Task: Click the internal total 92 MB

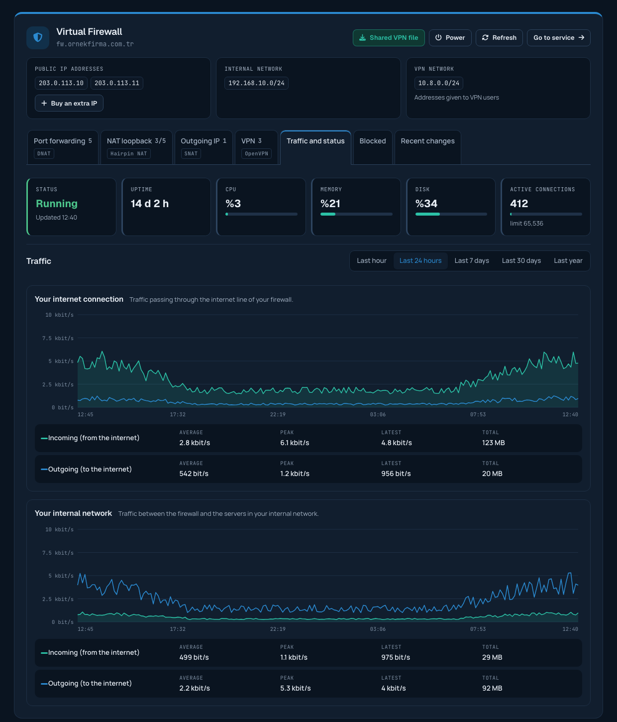Action: tap(492, 688)
